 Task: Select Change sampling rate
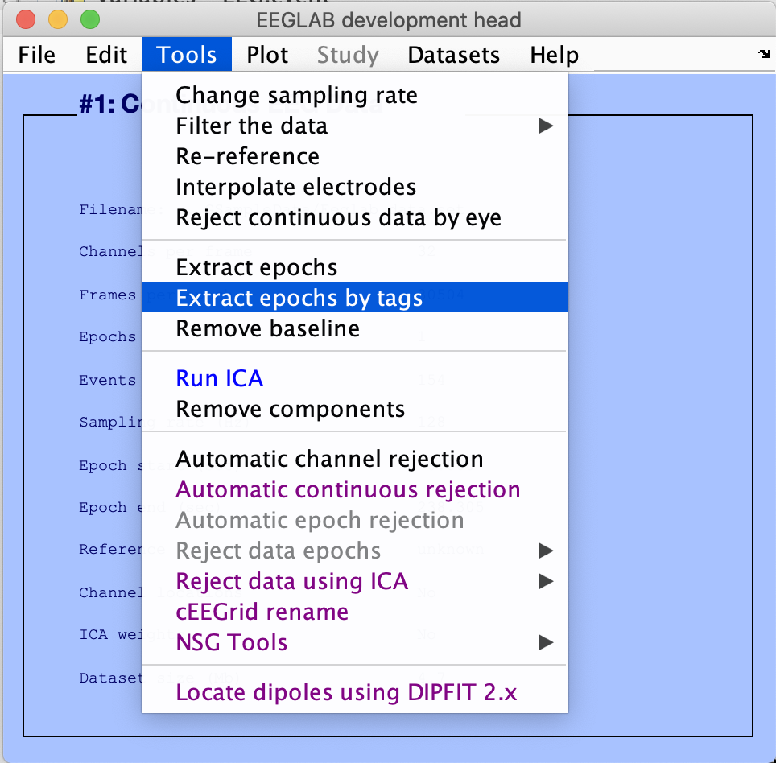pos(355,95)
